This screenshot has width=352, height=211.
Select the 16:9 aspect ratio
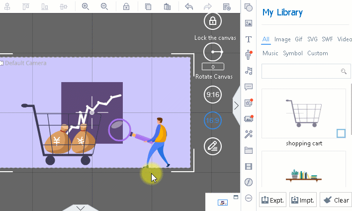pos(213,120)
